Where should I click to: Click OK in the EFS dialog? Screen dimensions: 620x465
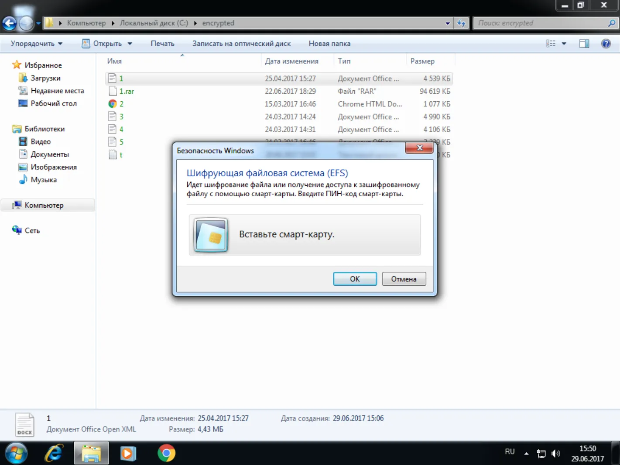click(355, 279)
